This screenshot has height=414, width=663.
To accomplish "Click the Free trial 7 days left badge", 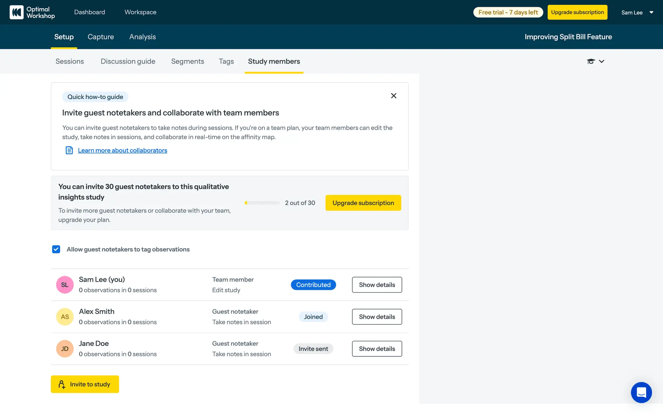I will tap(508, 12).
